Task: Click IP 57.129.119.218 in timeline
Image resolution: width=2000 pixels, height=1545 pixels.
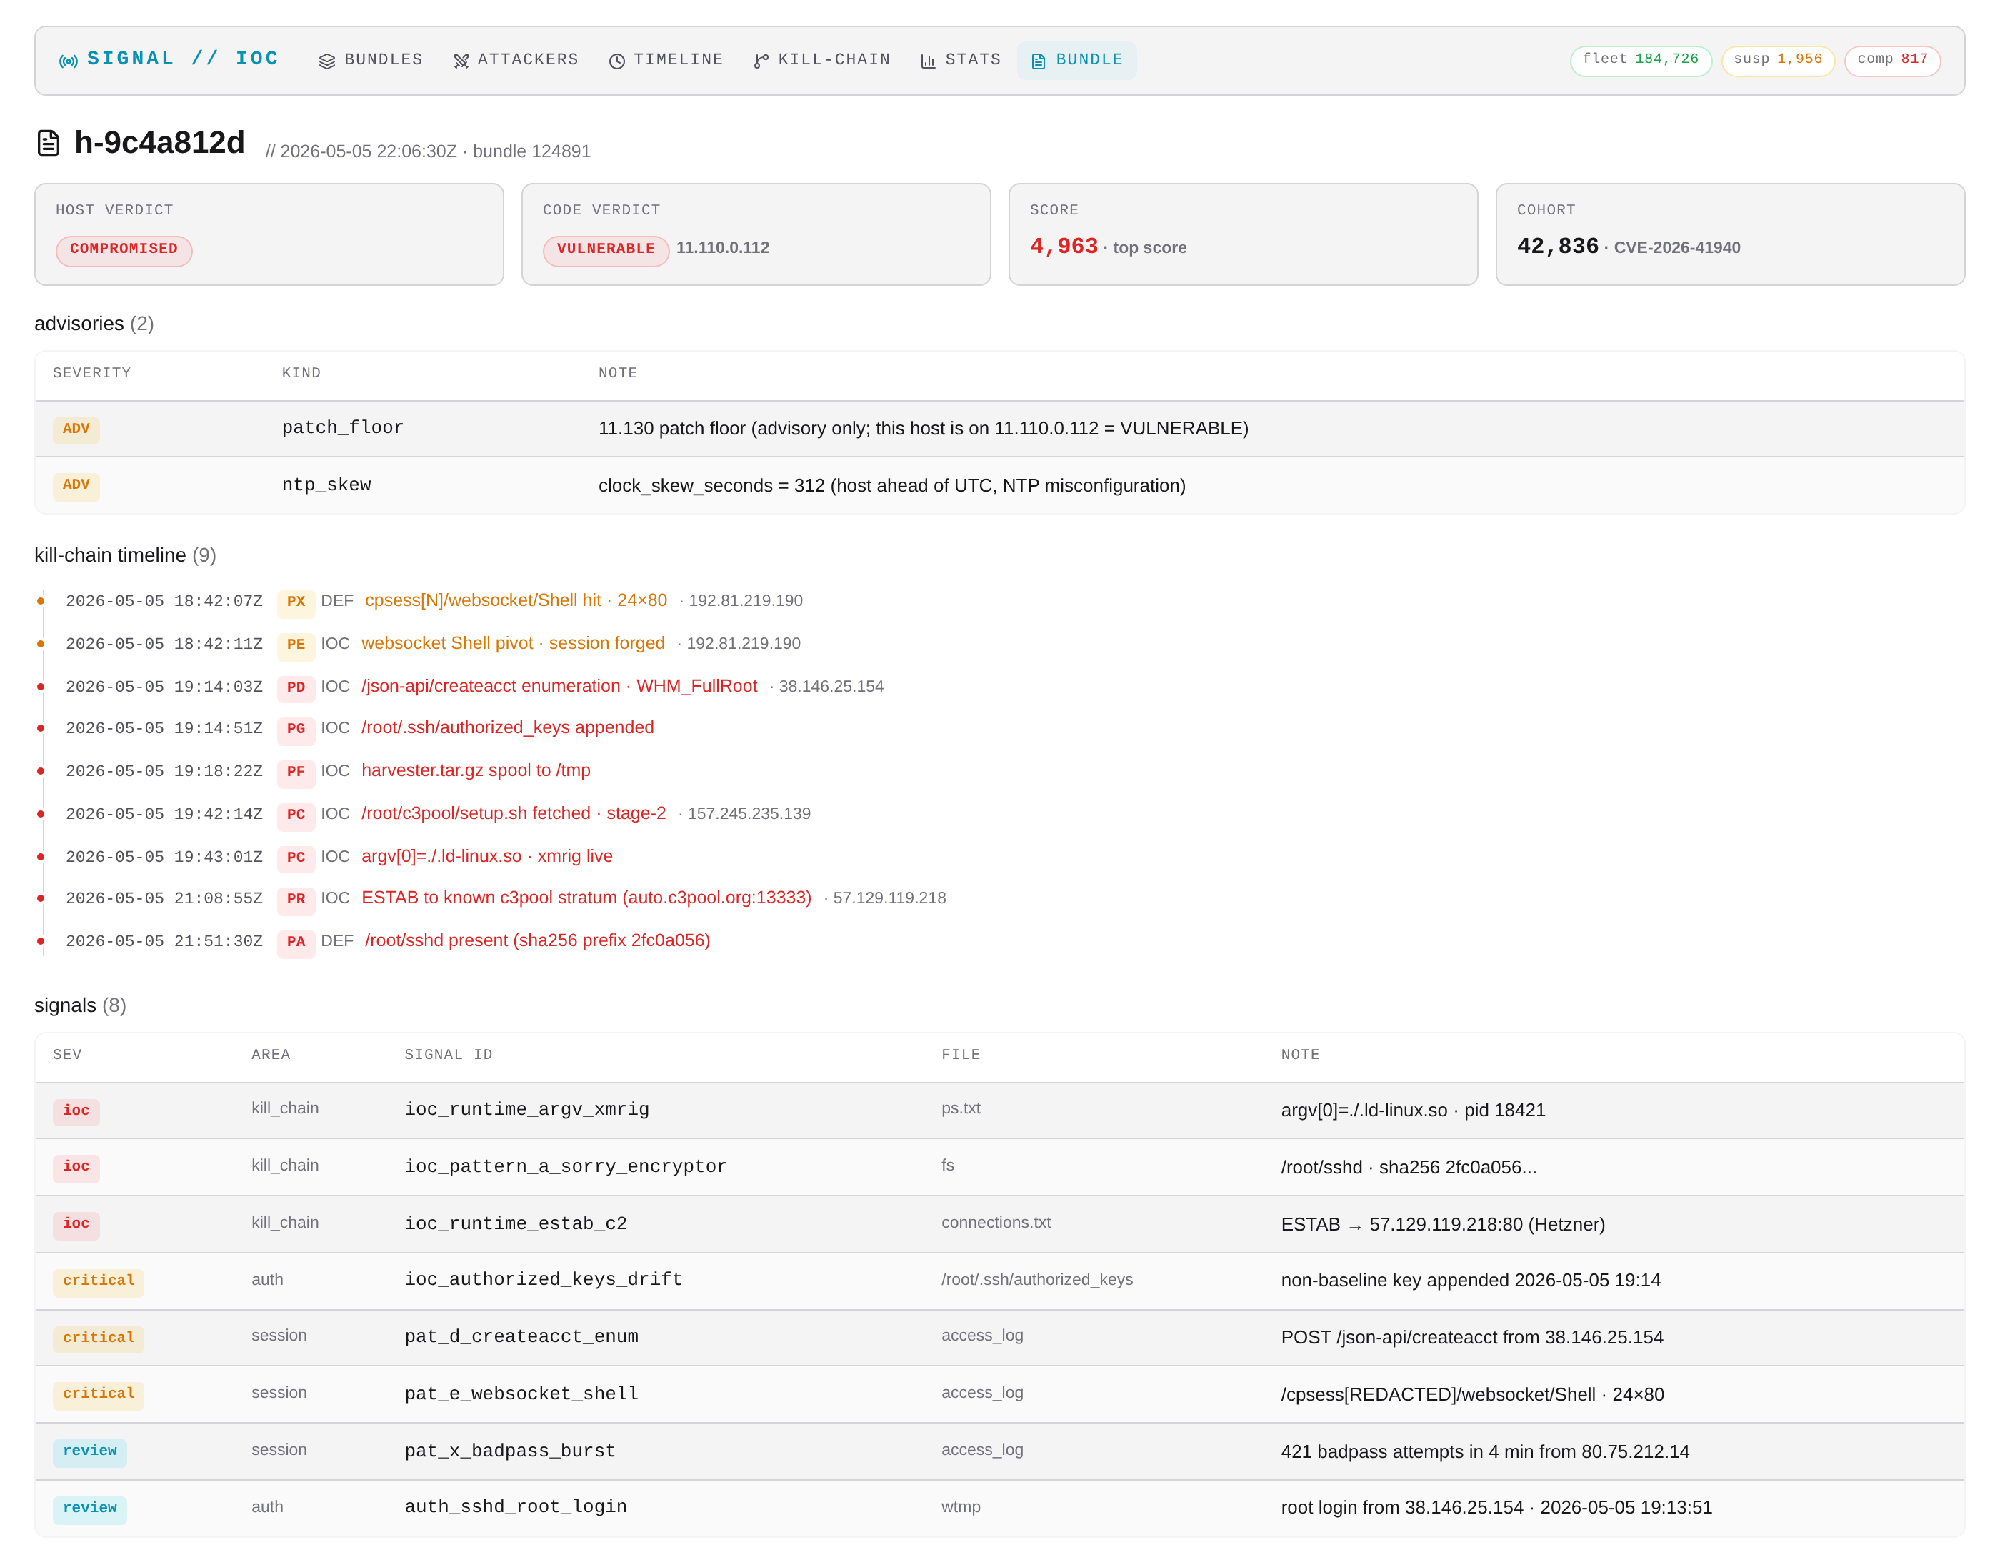Action: tap(889, 898)
